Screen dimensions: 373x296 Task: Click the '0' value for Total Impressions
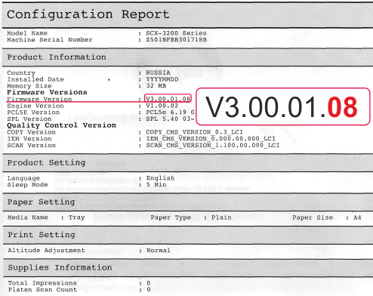point(149,283)
